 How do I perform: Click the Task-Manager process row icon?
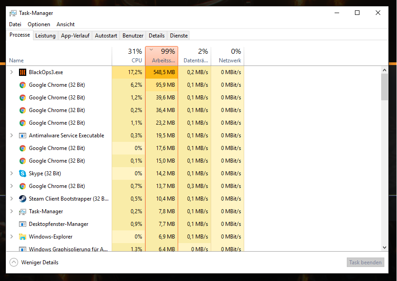[x=23, y=211]
